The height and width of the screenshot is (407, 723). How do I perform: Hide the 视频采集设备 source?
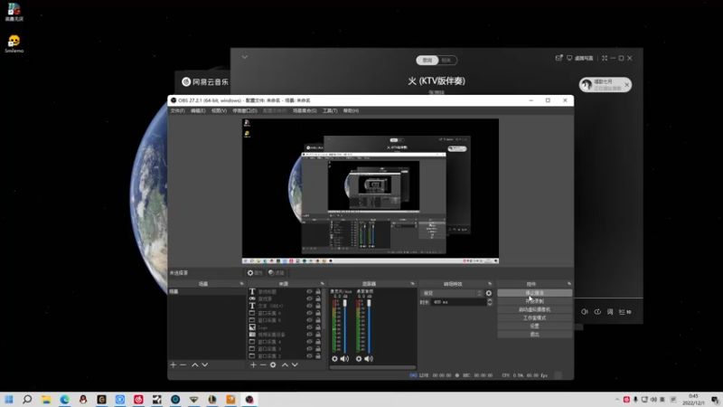309,335
